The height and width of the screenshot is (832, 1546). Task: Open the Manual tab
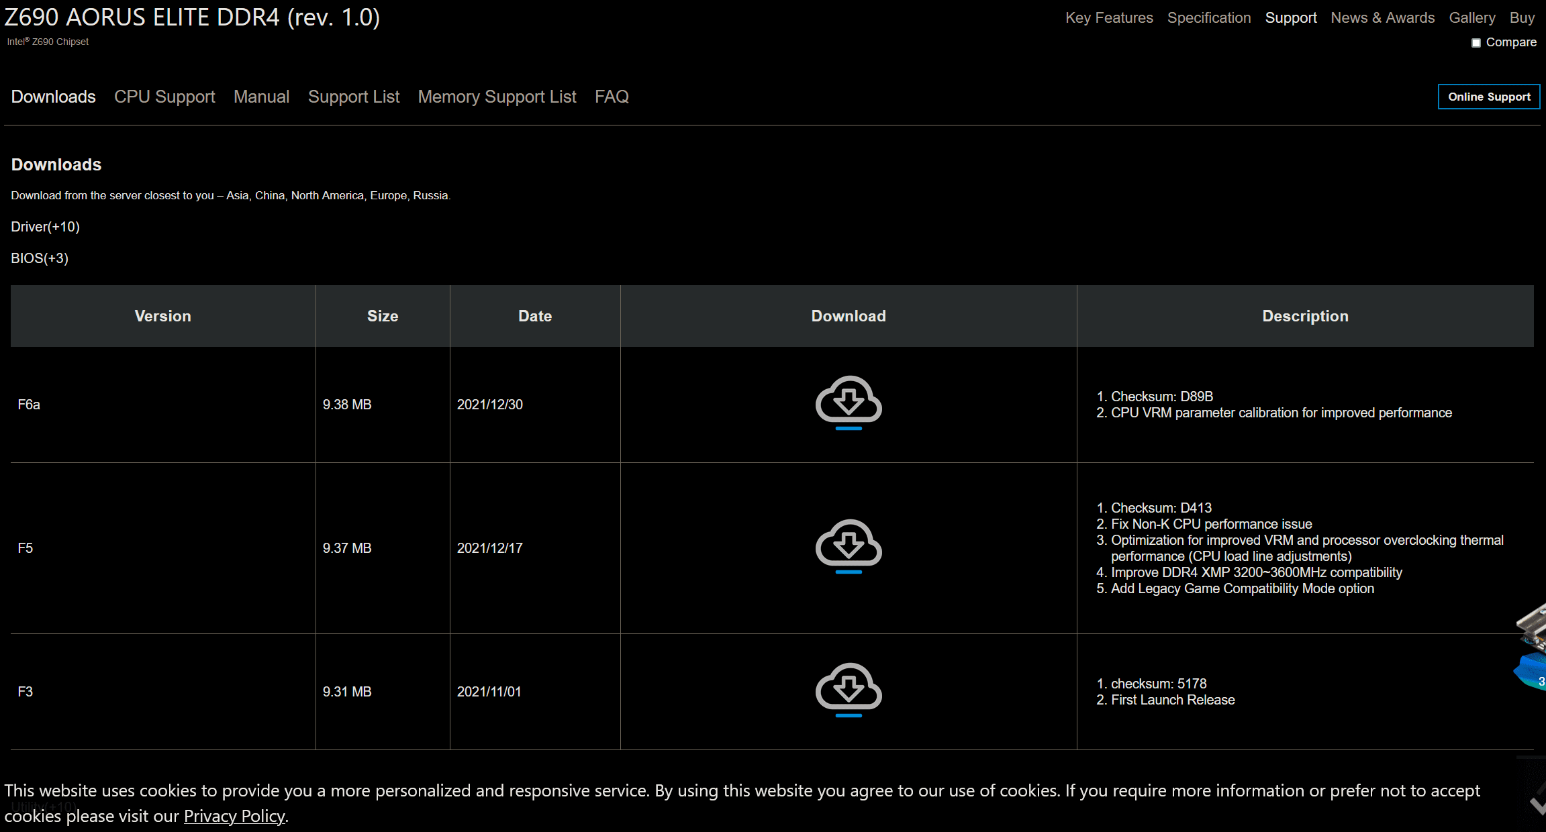(261, 97)
